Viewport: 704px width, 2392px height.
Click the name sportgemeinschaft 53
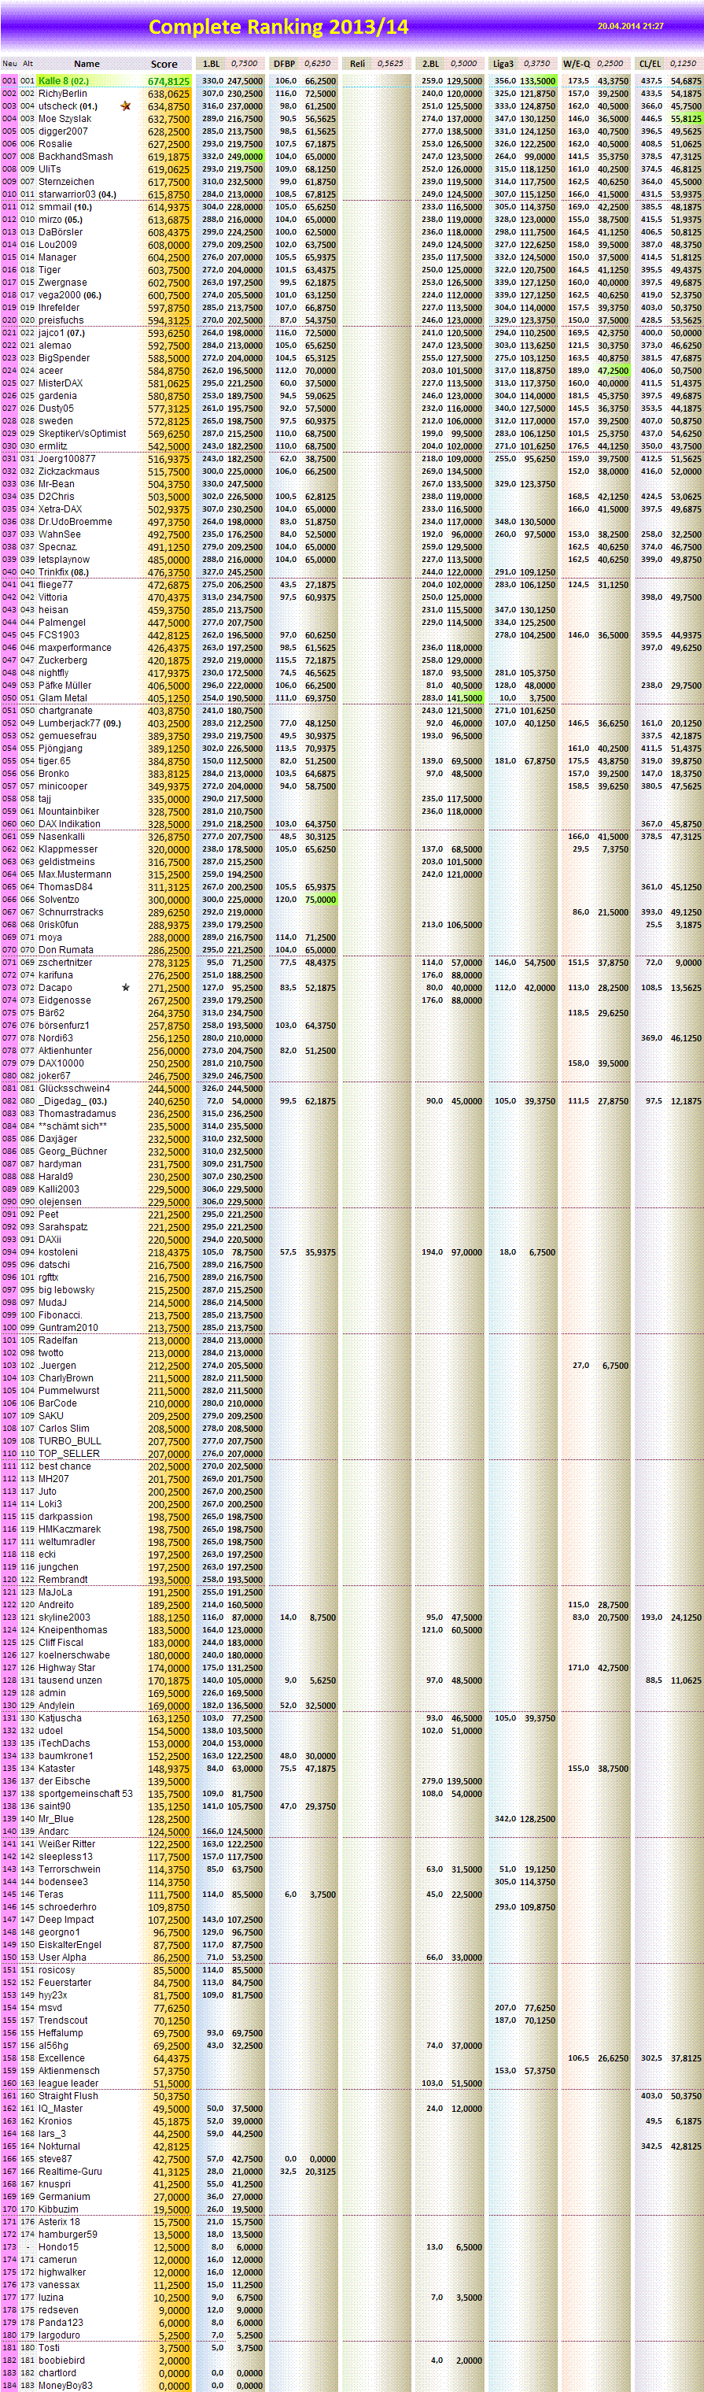[85, 1793]
